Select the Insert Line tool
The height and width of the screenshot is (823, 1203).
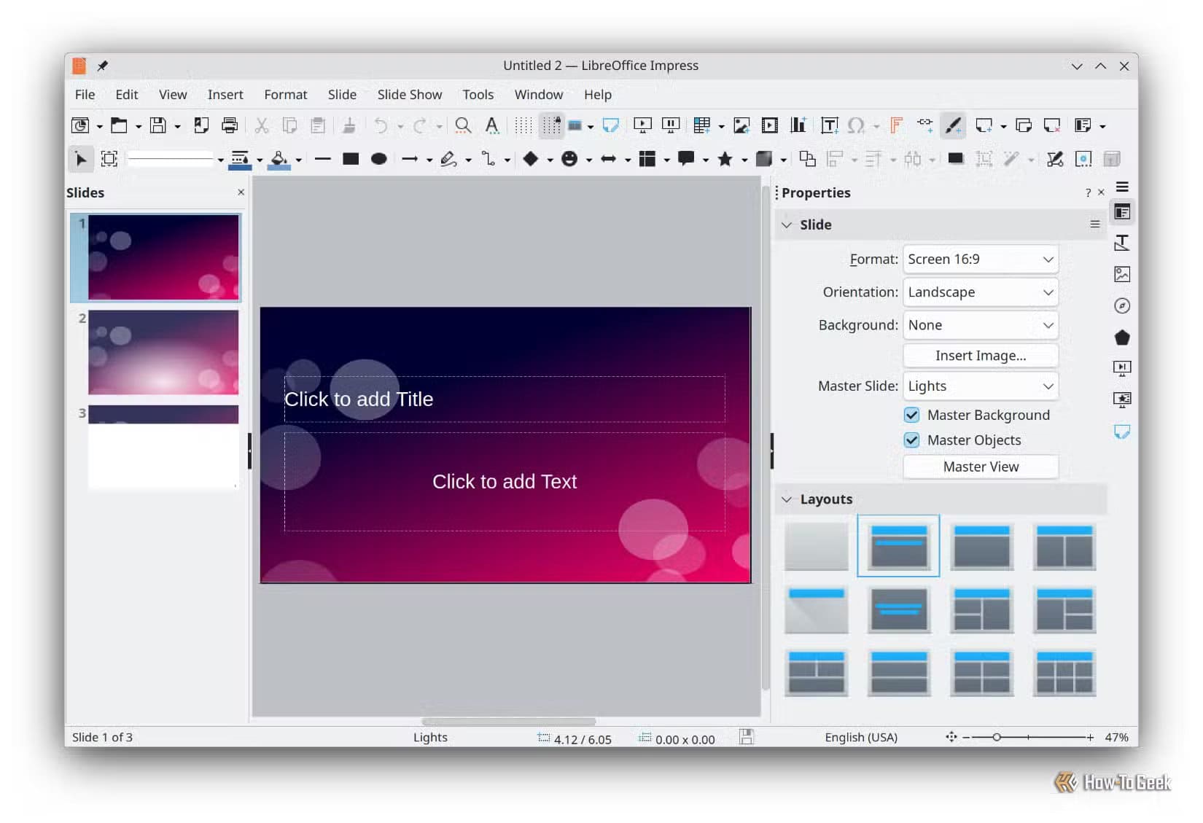coord(323,159)
